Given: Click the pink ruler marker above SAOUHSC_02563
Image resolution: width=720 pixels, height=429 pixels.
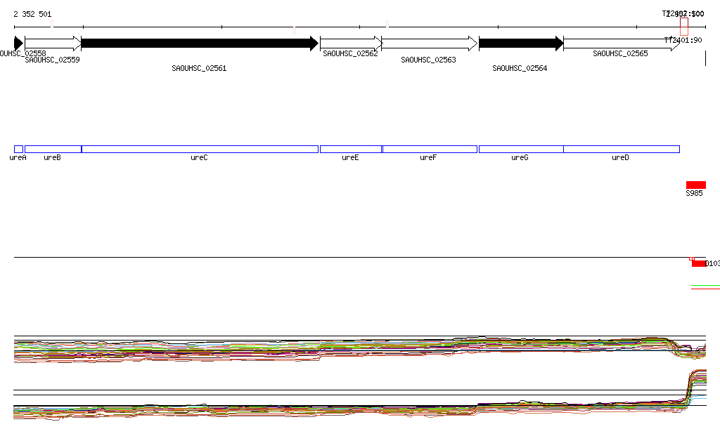Looking at the screenshot, I should pos(387,24).
